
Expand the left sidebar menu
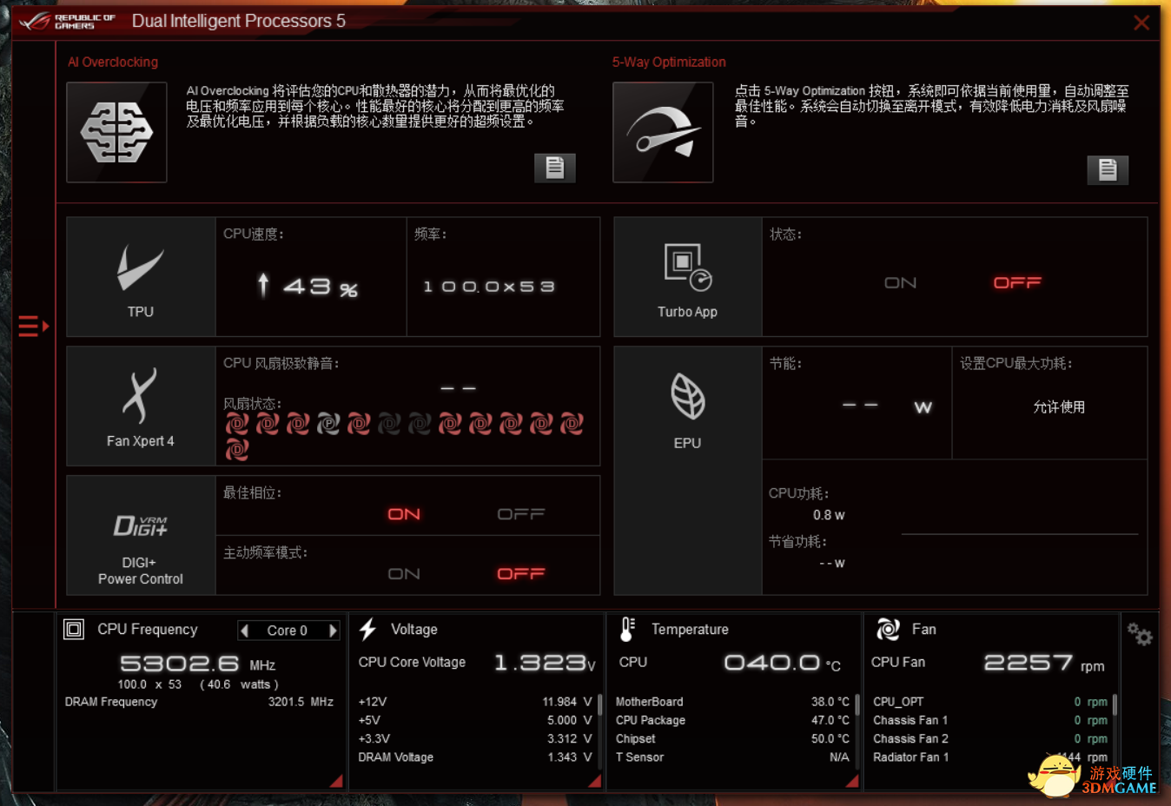click(x=33, y=326)
